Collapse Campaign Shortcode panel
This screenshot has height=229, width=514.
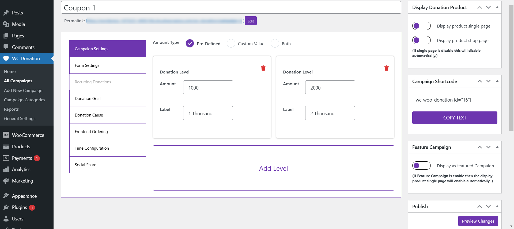pos(497,81)
